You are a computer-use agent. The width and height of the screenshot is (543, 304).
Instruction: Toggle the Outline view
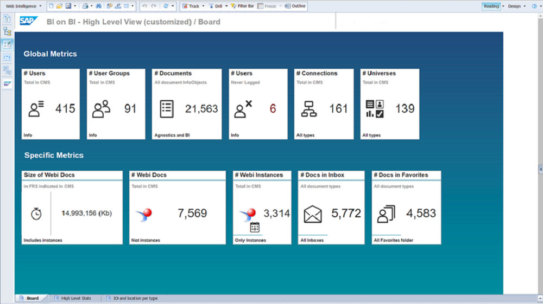[295, 6]
